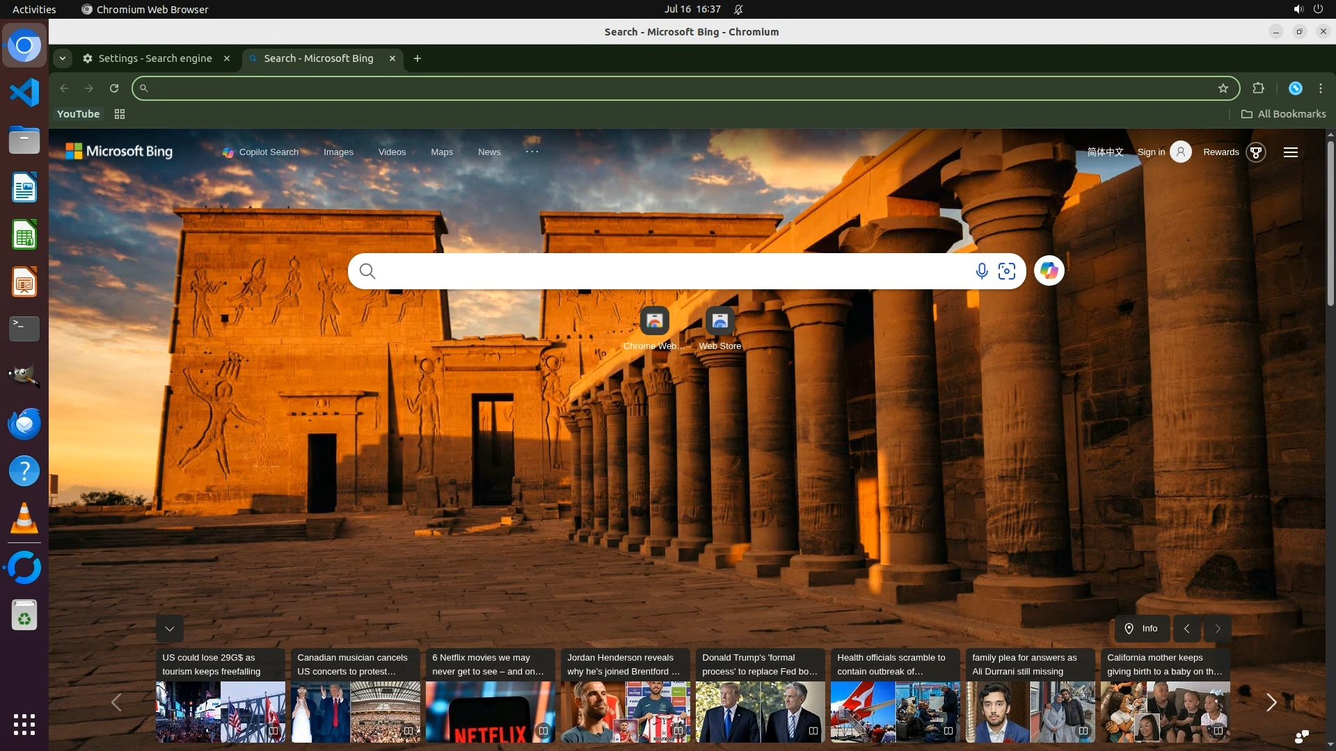Open the bookmarks bar apps grid icon
The height and width of the screenshot is (751, 1336).
coord(120,114)
